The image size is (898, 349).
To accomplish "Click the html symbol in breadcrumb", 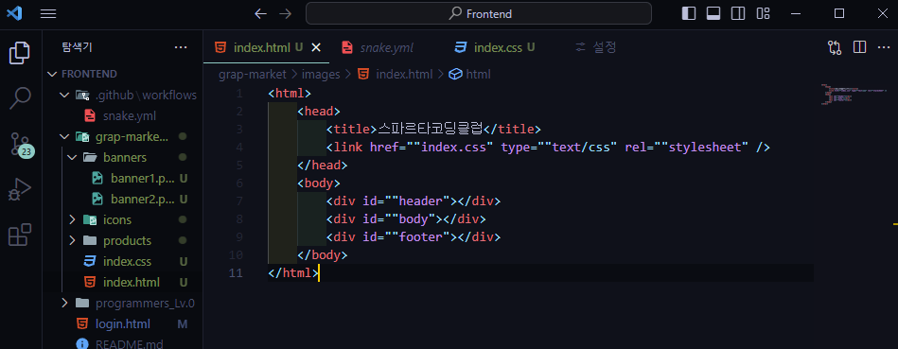I will click(478, 75).
